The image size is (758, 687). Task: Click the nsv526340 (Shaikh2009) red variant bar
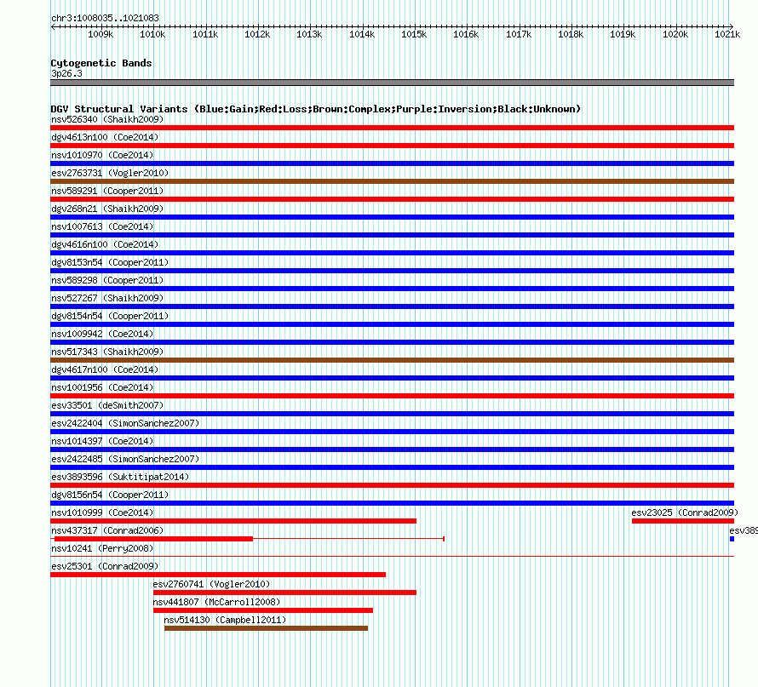tap(392, 128)
